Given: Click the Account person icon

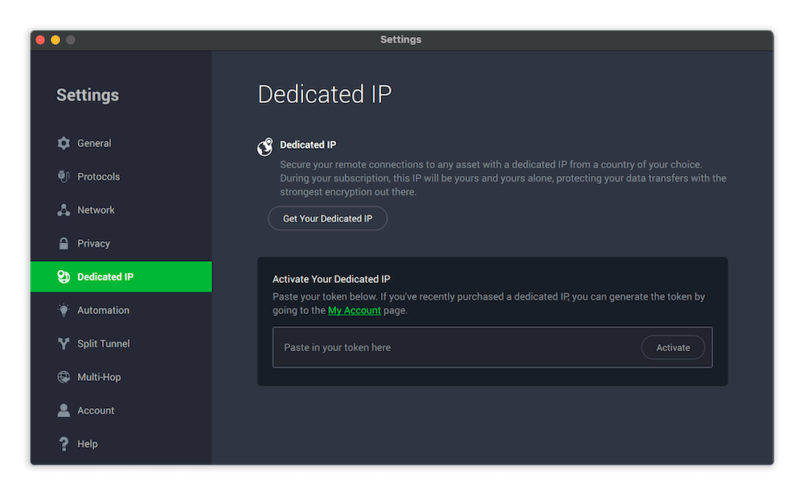Looking at the screenshot, I should click(x=64, y=411).
